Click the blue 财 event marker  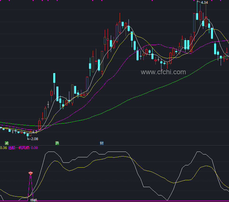(102, 143)
